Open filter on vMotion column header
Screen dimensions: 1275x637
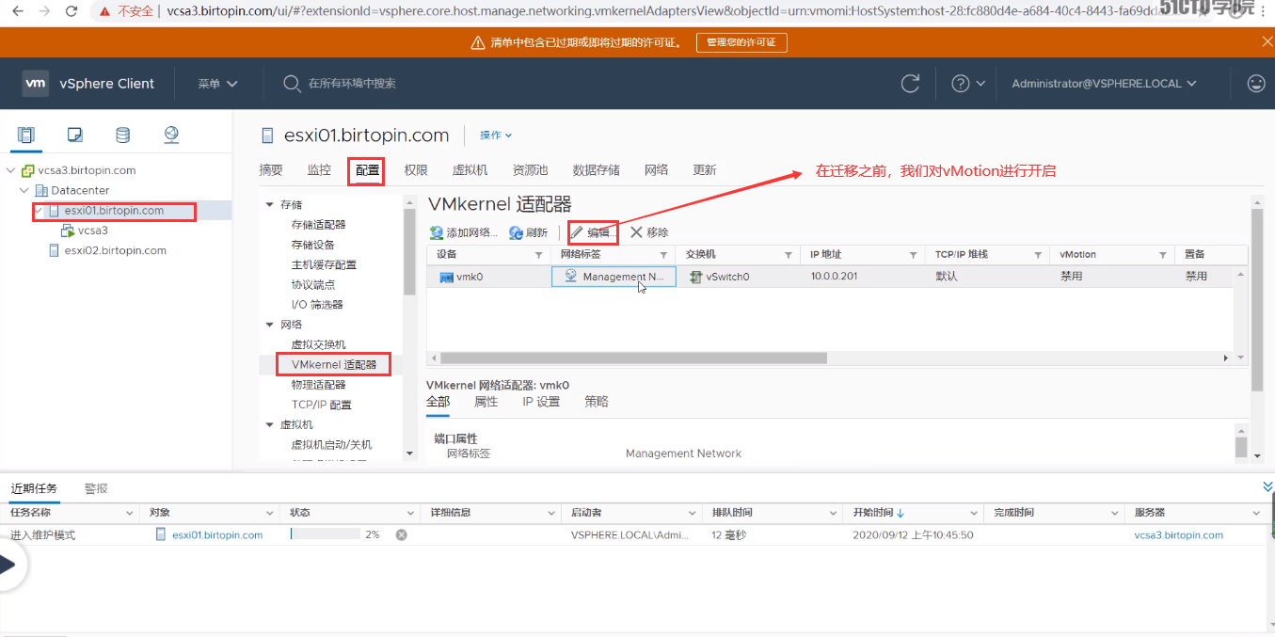pos(1163,255)
